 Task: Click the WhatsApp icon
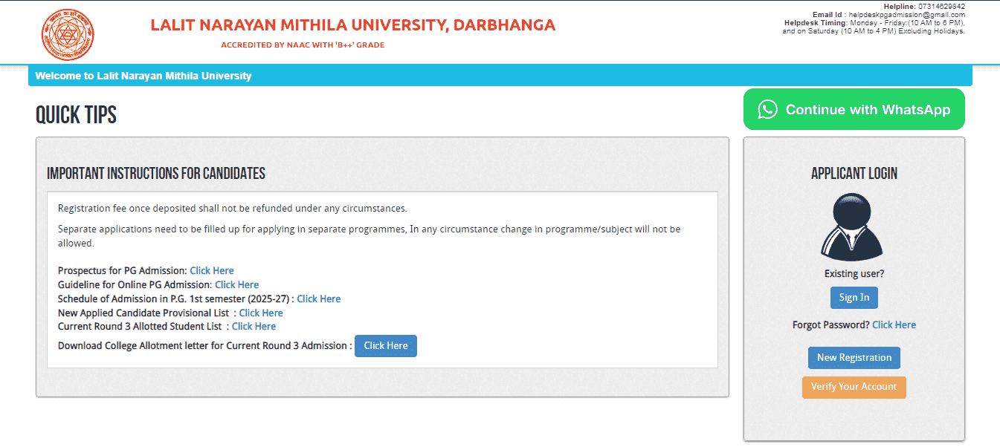coord(767,110)
